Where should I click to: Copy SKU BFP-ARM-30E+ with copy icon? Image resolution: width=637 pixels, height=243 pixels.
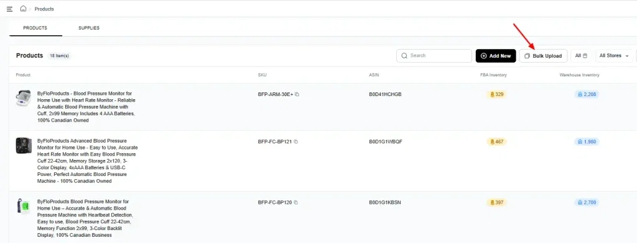[x=297, y=94]
